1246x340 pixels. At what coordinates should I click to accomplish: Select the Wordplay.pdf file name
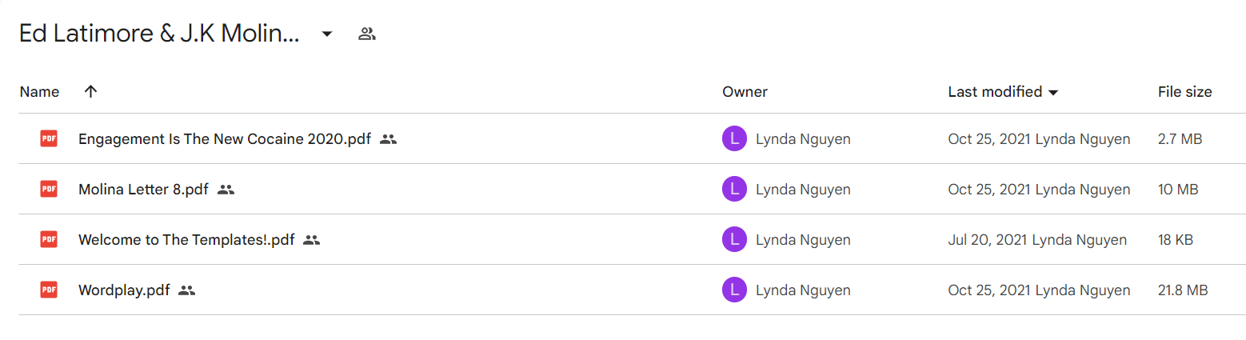tap(124, 290)
